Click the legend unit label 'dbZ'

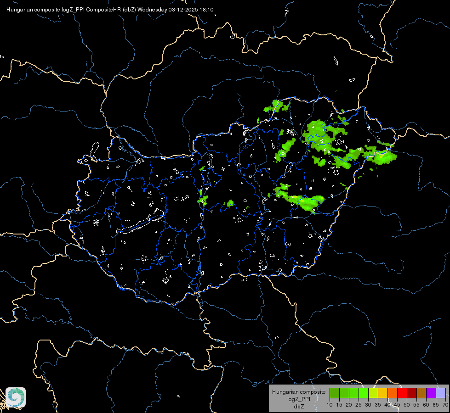[299, 407]
